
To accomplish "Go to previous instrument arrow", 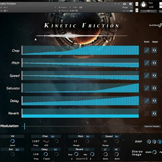I will 115,4.
